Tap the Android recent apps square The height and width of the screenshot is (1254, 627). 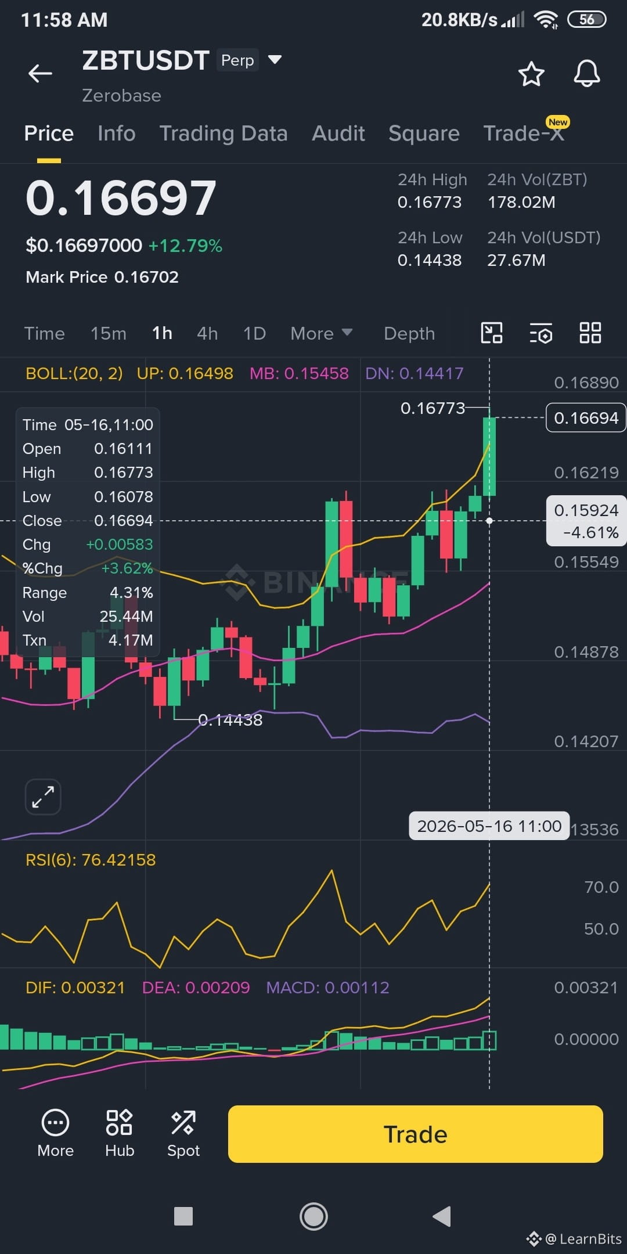point(183,1216)
